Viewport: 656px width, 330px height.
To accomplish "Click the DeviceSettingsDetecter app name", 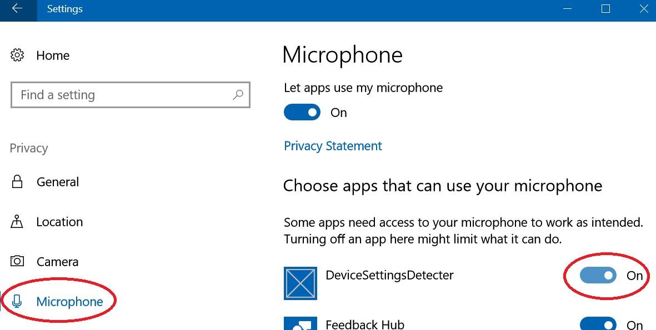I will click(389, 275).
